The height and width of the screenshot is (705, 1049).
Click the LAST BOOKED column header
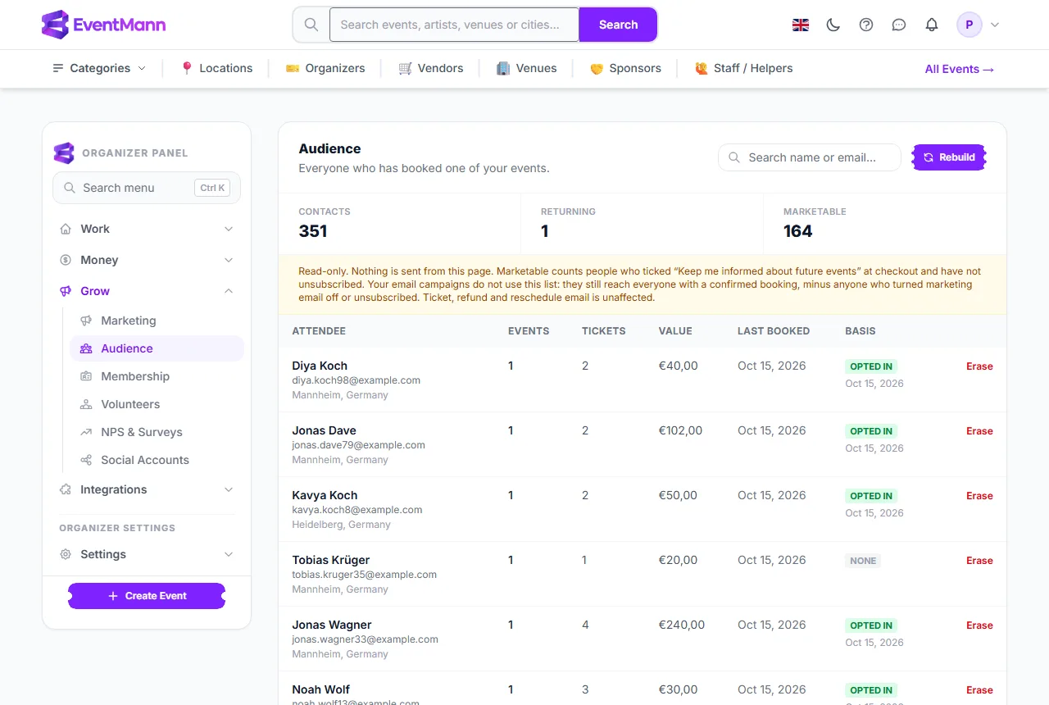pos(774,331)
